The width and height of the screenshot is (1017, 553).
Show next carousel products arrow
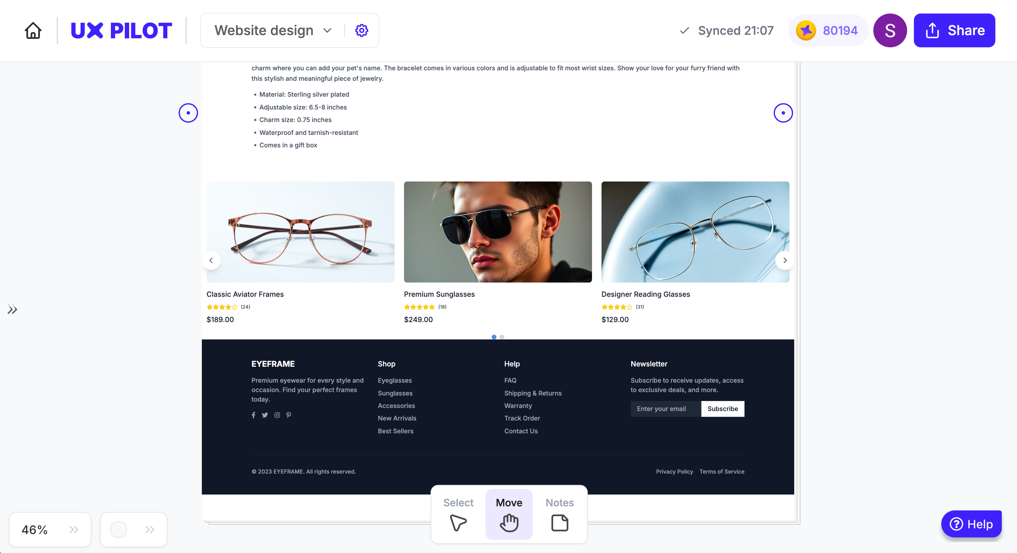point(785,260)
